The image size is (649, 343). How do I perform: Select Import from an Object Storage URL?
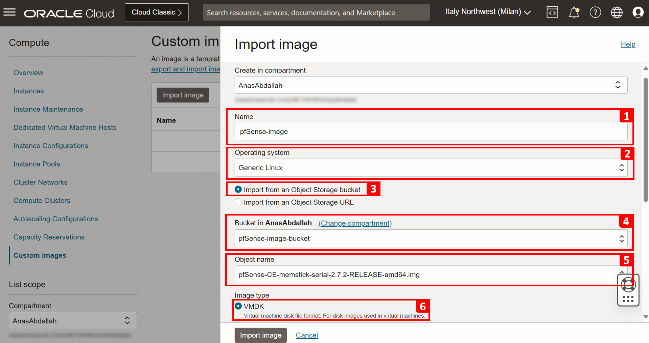(238, 202)
